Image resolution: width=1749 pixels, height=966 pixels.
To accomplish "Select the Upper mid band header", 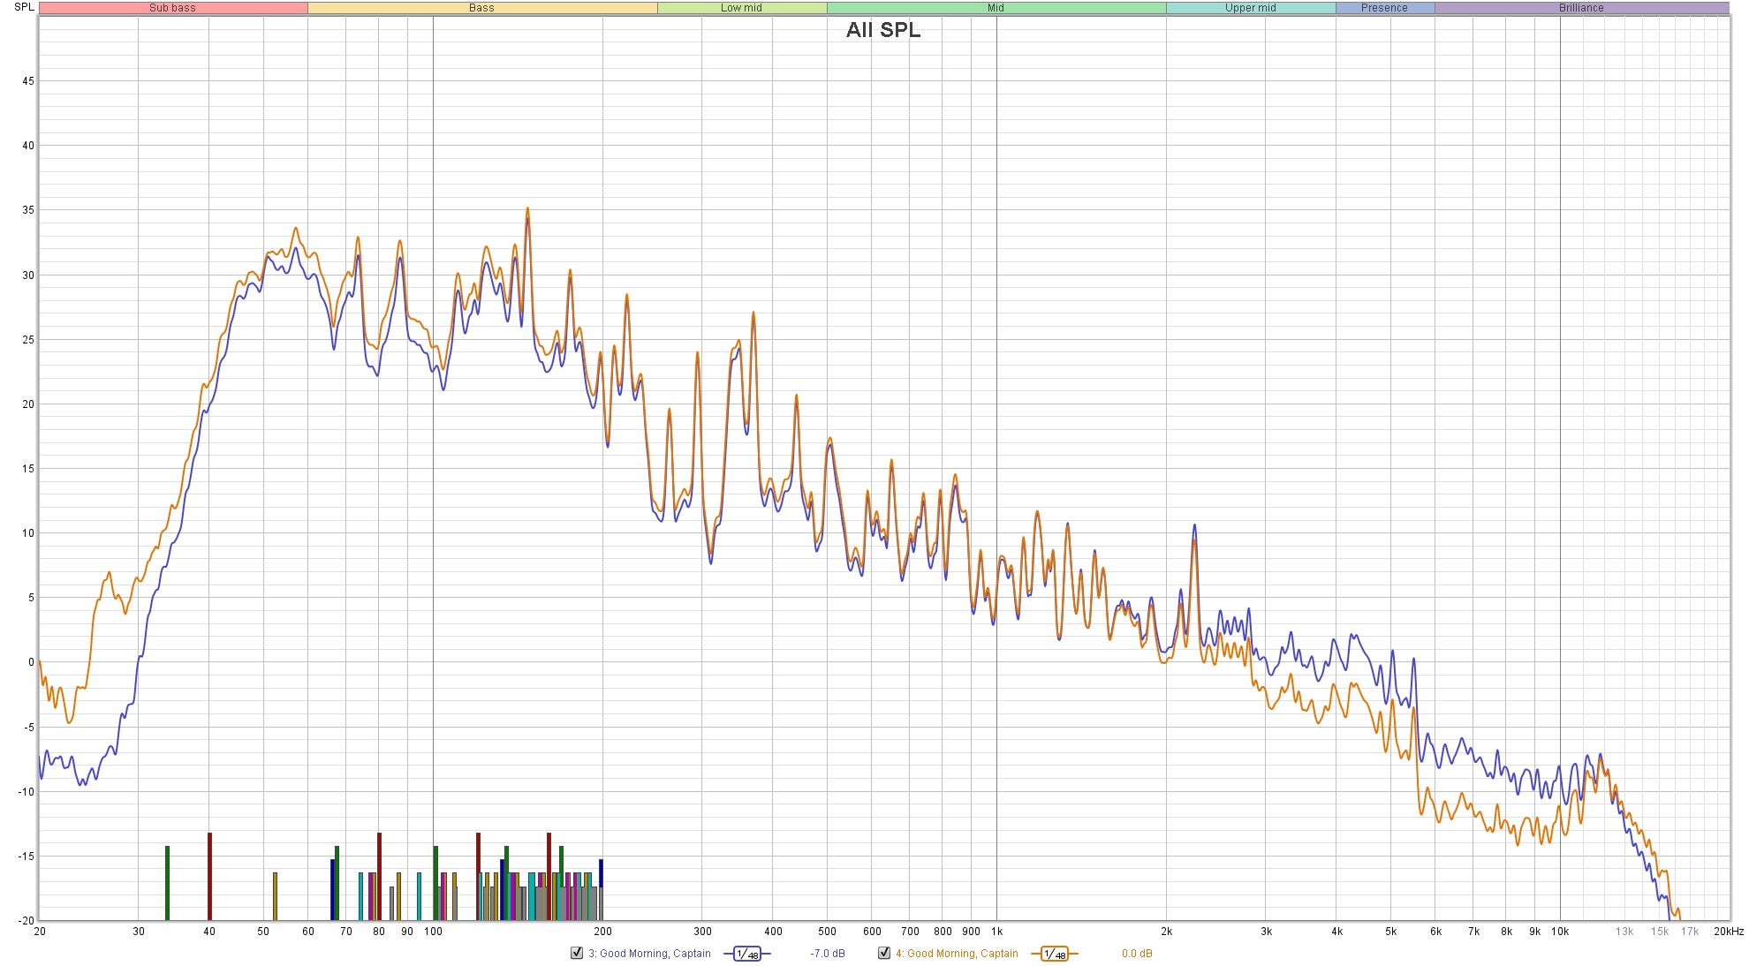I will click(x=1250, y=8).
